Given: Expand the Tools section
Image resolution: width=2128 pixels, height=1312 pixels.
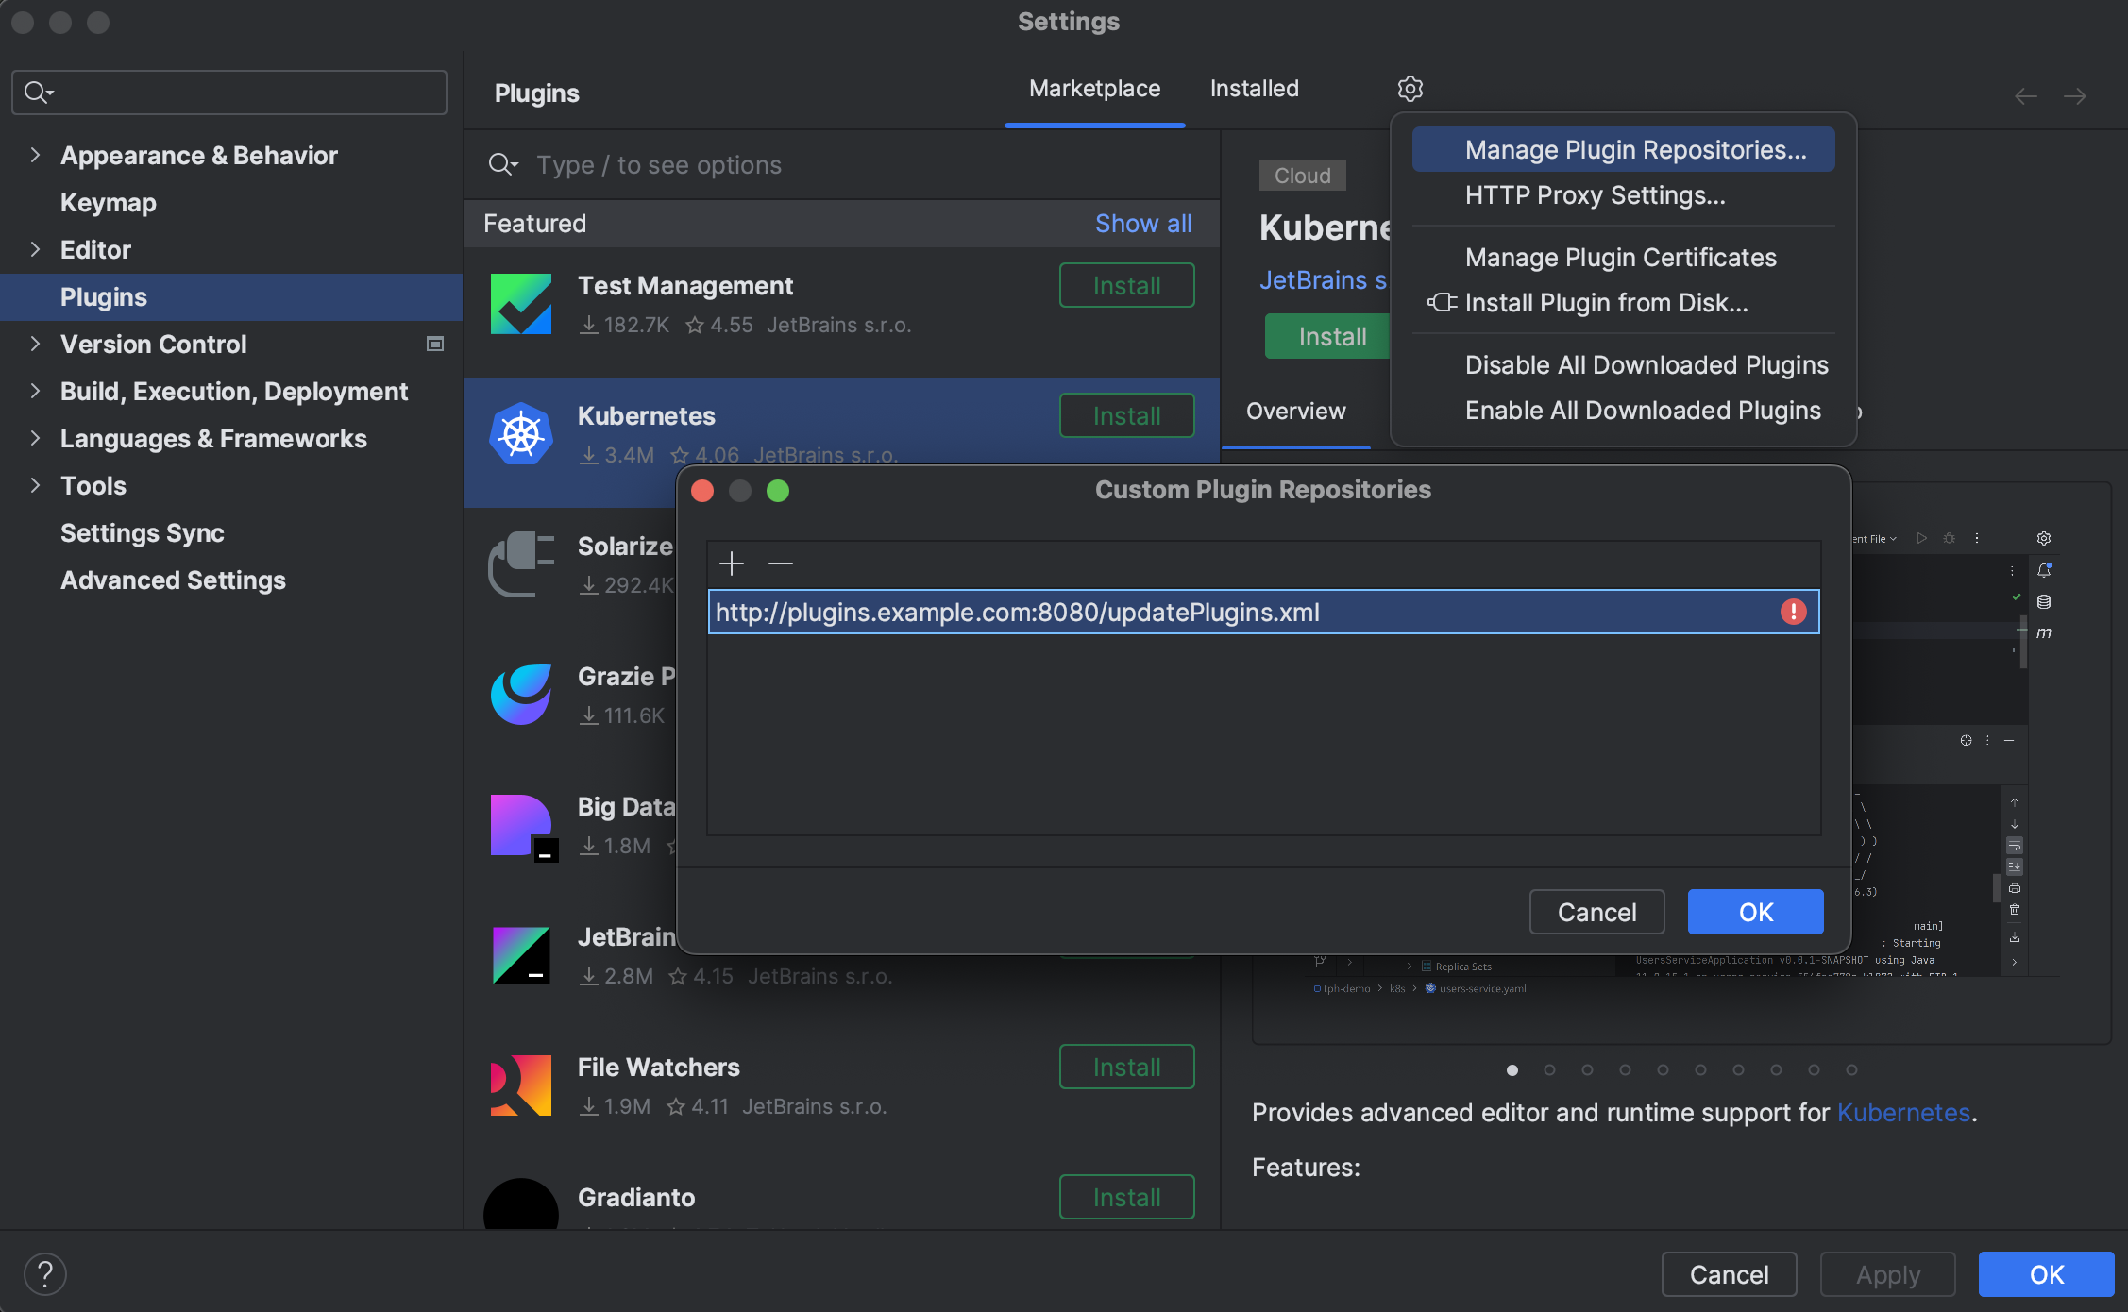Looking at the screenshot, I should pos(34,485).
